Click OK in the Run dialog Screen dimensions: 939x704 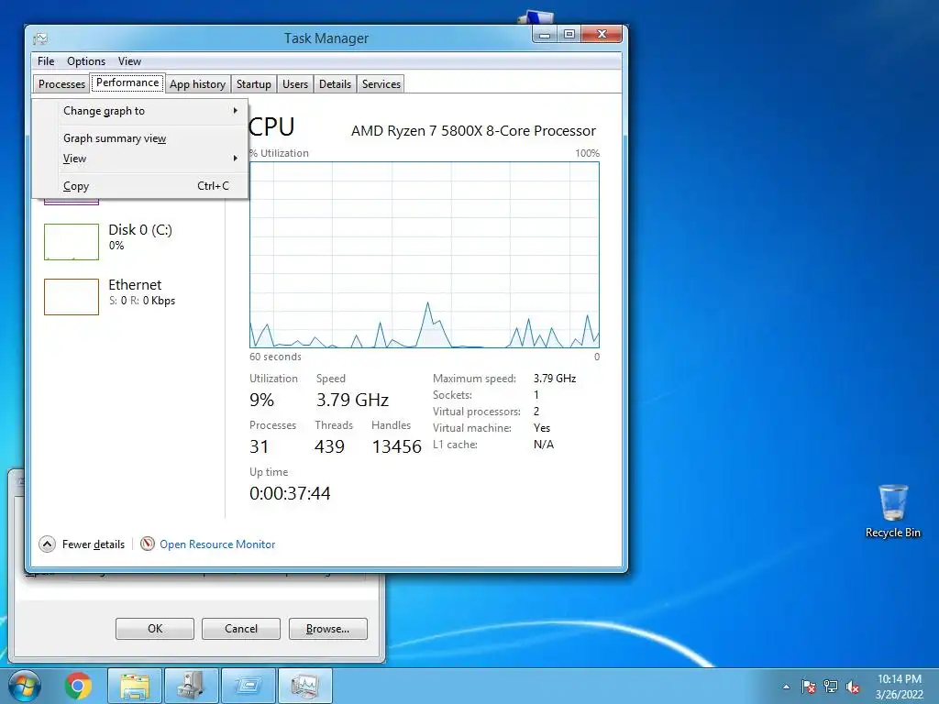pos(155,629)
